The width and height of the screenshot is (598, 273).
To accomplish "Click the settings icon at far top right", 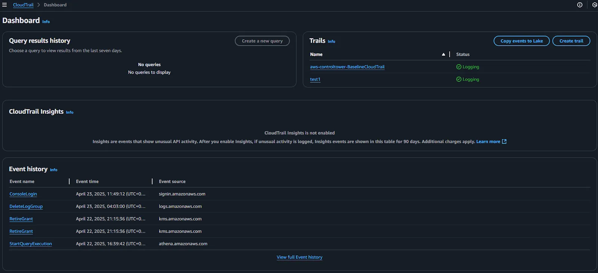I will 594,5.
